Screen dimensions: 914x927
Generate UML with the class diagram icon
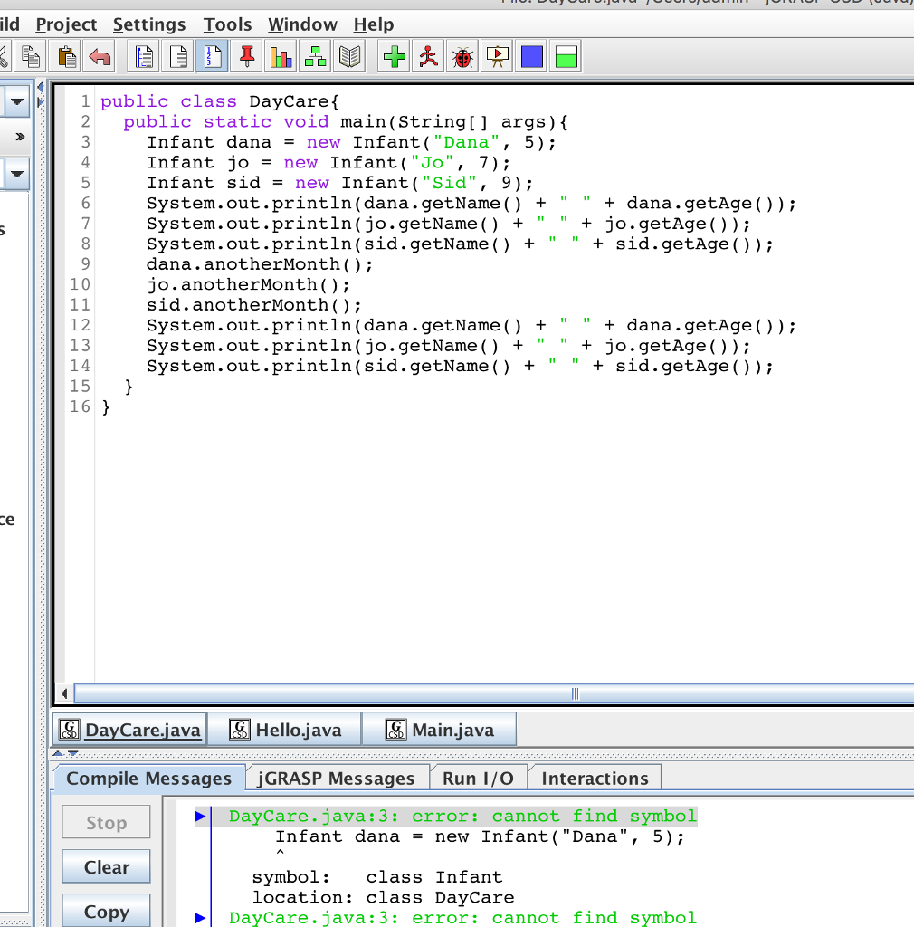click(316, 58)
